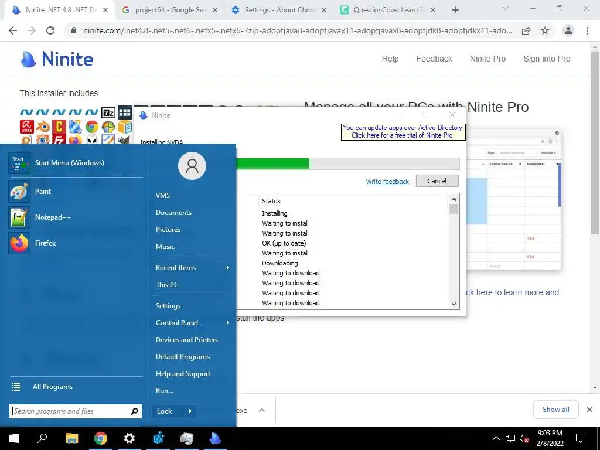Reload the current Chrome page
The image size is (600, 450).
tap(50, 30)
